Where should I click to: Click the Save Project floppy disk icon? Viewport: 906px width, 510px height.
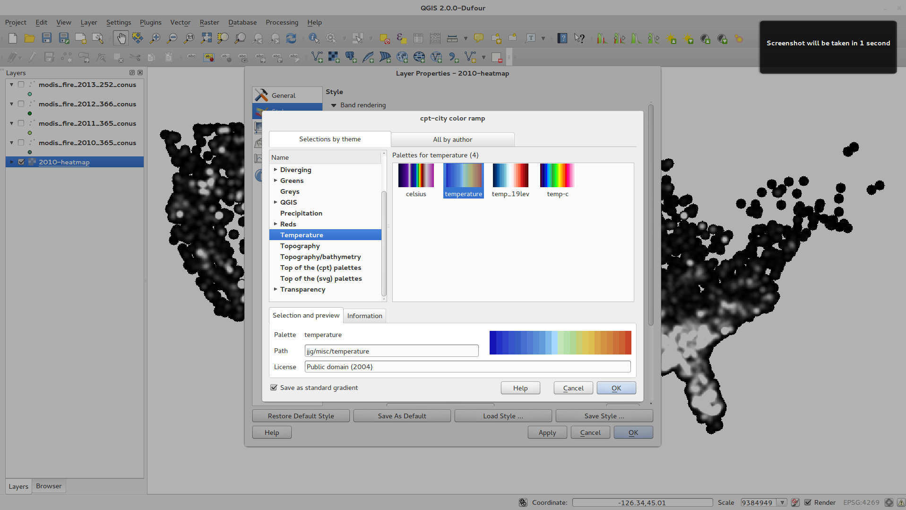(46, 38)
